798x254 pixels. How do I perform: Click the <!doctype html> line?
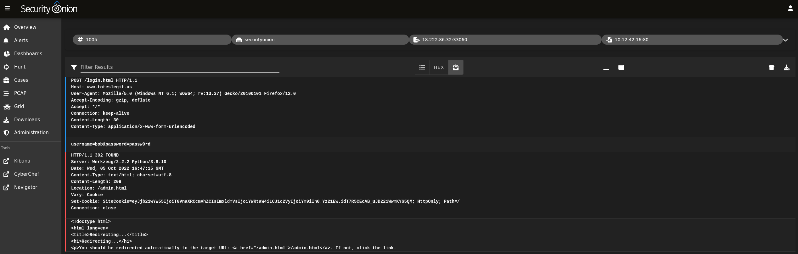(91, 222)
